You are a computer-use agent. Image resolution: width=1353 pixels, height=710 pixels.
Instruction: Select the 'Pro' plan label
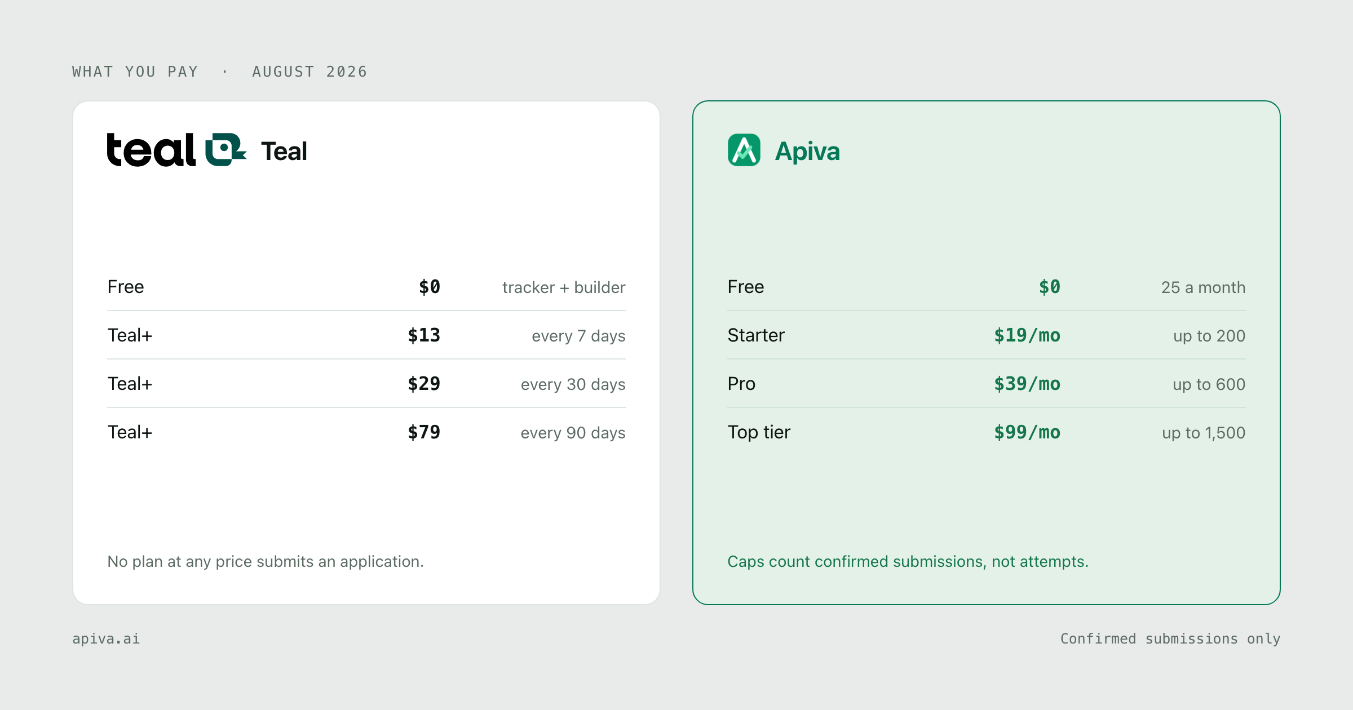coord(741,384)
